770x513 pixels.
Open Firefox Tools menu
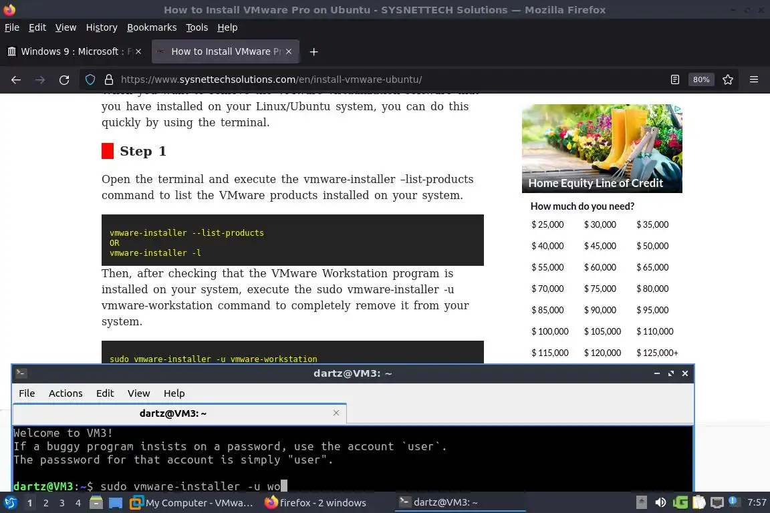(x=197, y=27)
